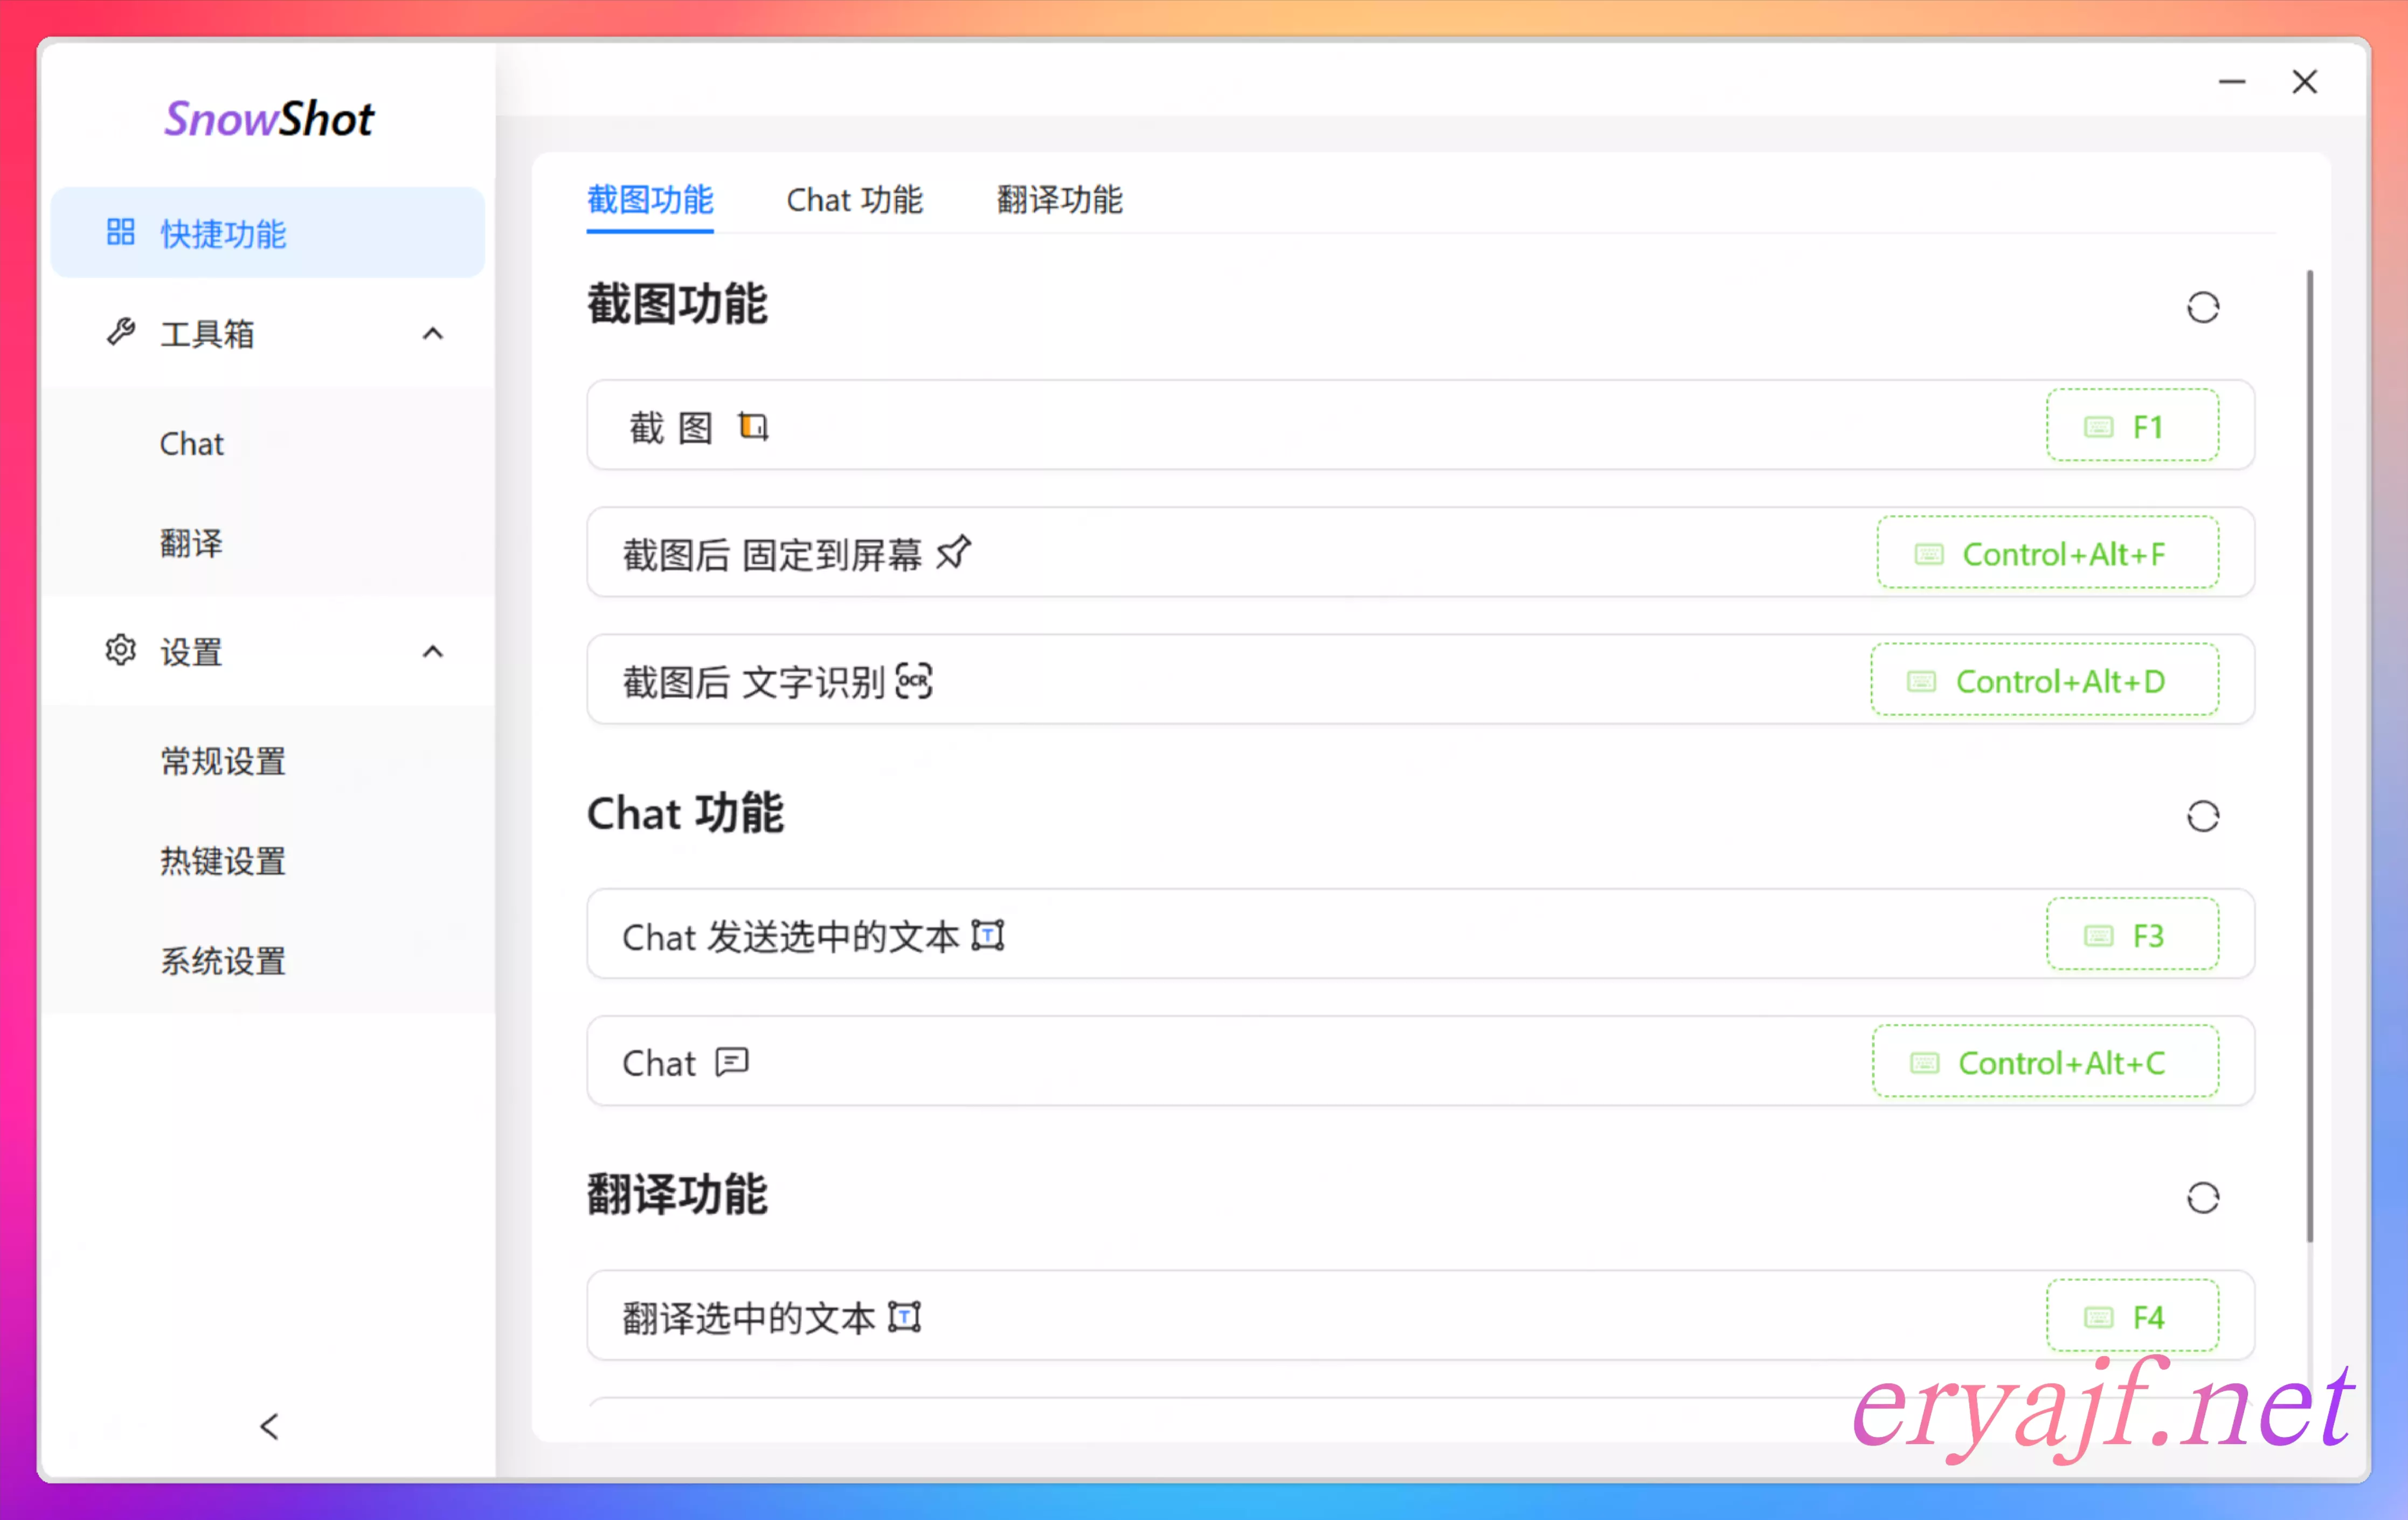Click text-select icon beside 翻译选中的文本
Viewport: 2408px width, 1520px height.
905,1316
